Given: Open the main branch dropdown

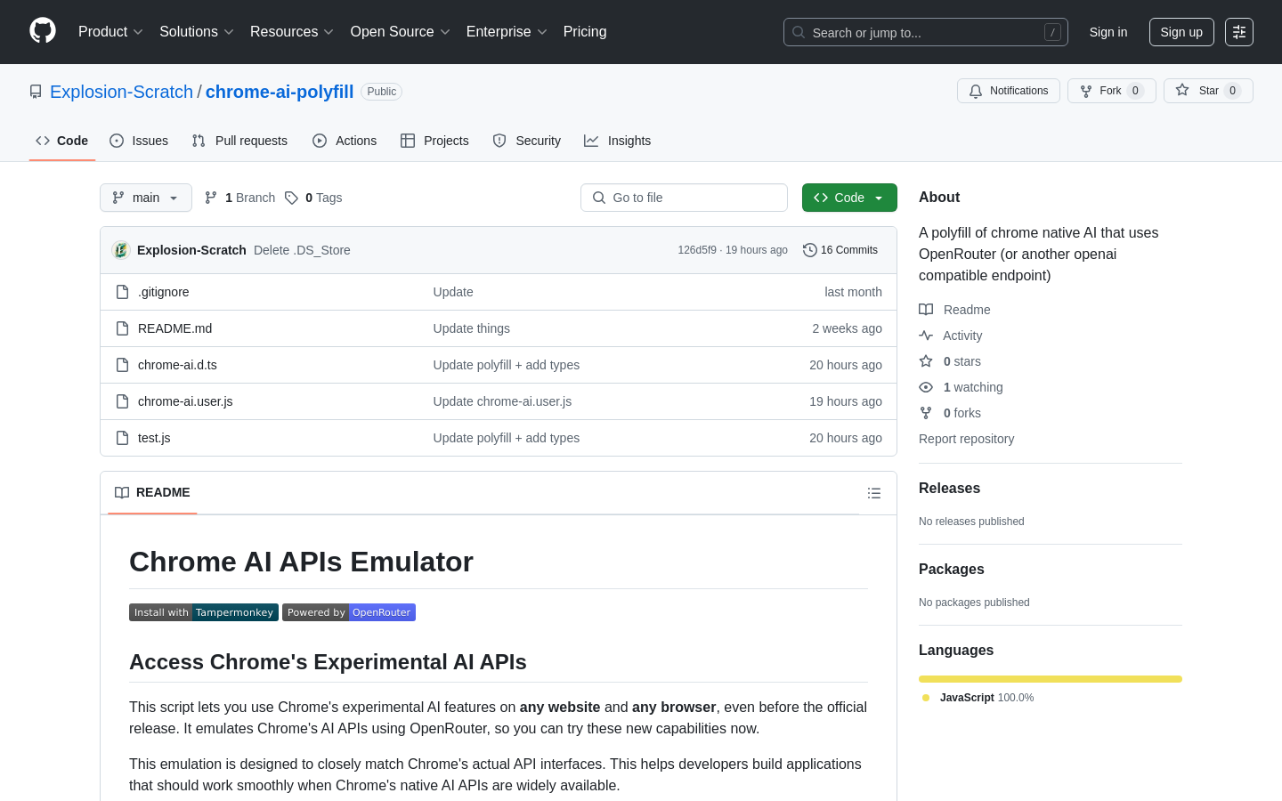Looking at the screenshot, I should point(146,198).
